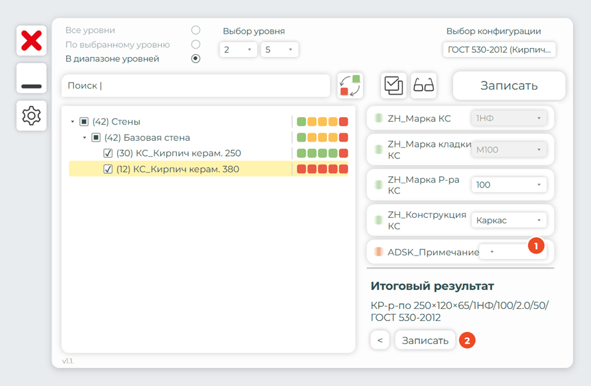Image resolution: width=591 pixels, height=386 pixels.
Task: Click the large 'Записать' button at top
Action: pyautogui.click(x=509, y=86)
